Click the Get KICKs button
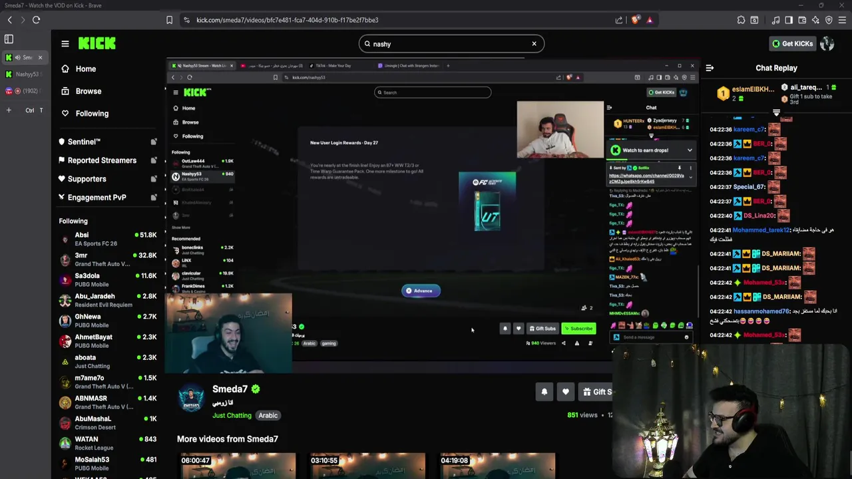 (792, 44)
